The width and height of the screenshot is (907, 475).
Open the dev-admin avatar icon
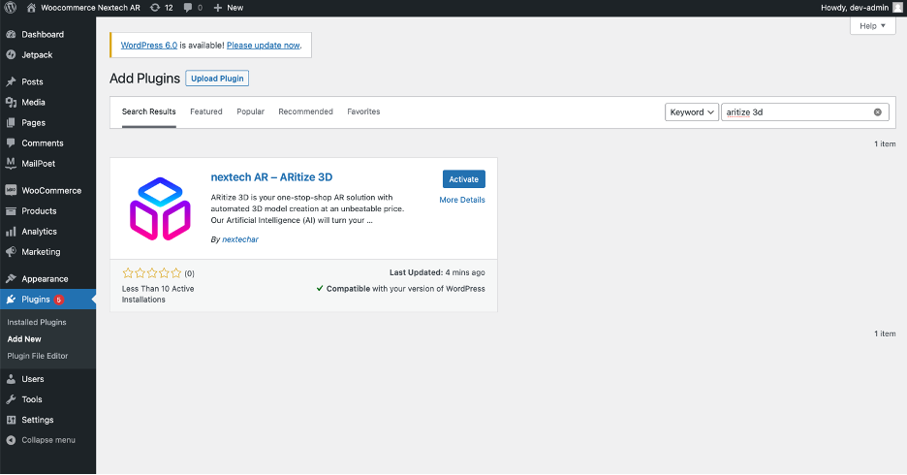897,8
